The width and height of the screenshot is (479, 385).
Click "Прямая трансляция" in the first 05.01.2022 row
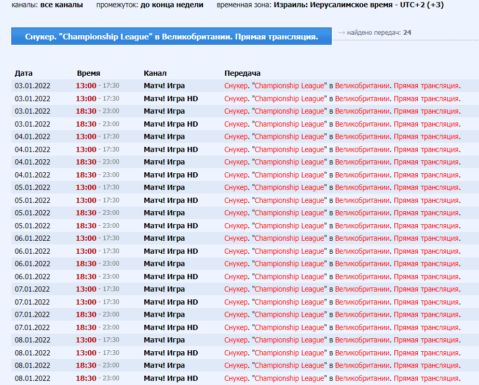(426, 187)
